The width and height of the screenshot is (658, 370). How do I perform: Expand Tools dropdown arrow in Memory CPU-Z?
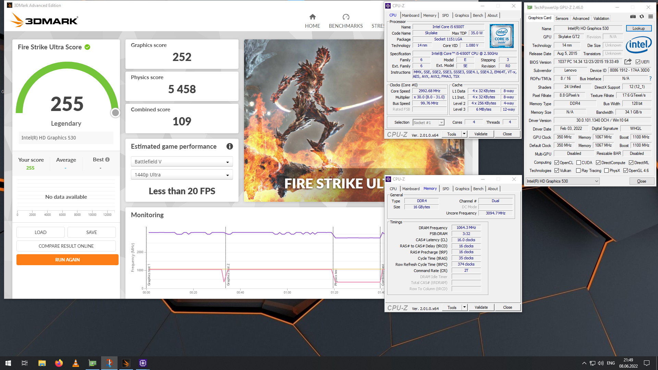click(x=464, y=307)
